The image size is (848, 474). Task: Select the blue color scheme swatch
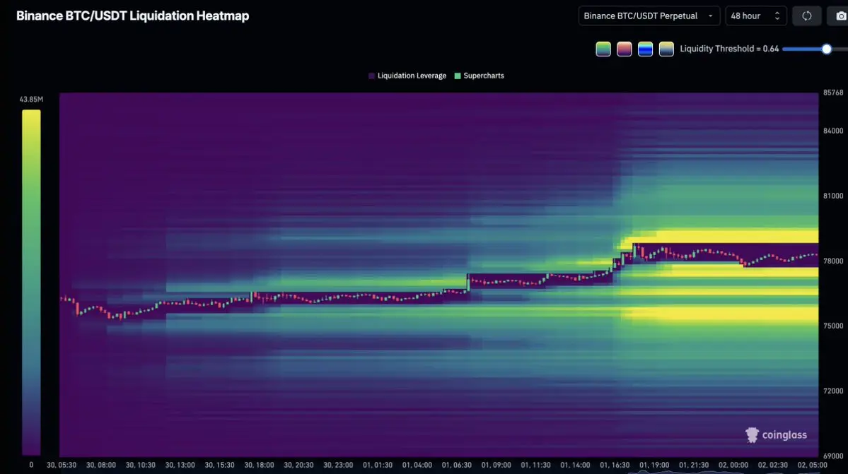645,49
